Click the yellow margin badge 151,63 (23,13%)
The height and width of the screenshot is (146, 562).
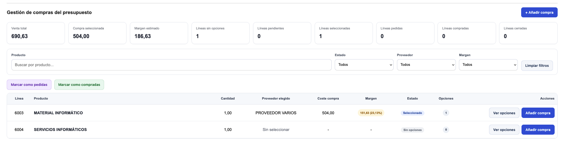tap(371, 113)
